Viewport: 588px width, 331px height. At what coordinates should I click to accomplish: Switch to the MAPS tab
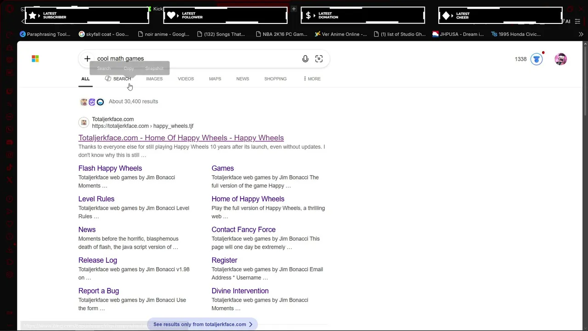pyautogui.click(x=215, y=79)
